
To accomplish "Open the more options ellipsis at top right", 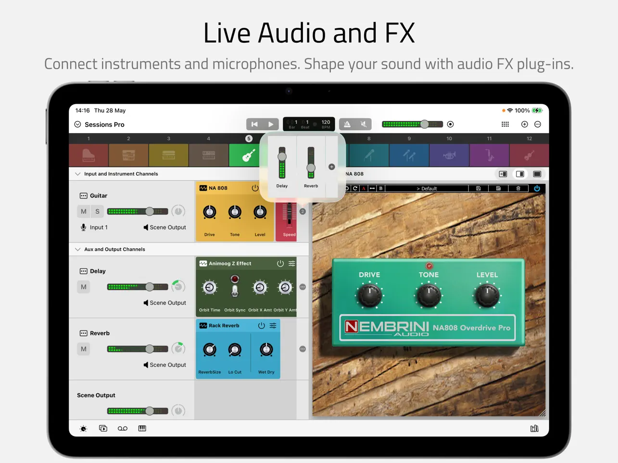I will coord(538,124).
